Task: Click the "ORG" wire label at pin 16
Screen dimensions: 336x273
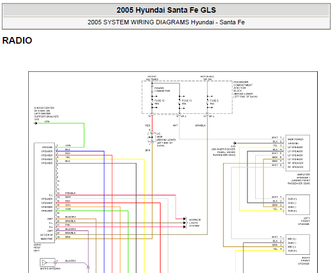Action: (68, 205)
